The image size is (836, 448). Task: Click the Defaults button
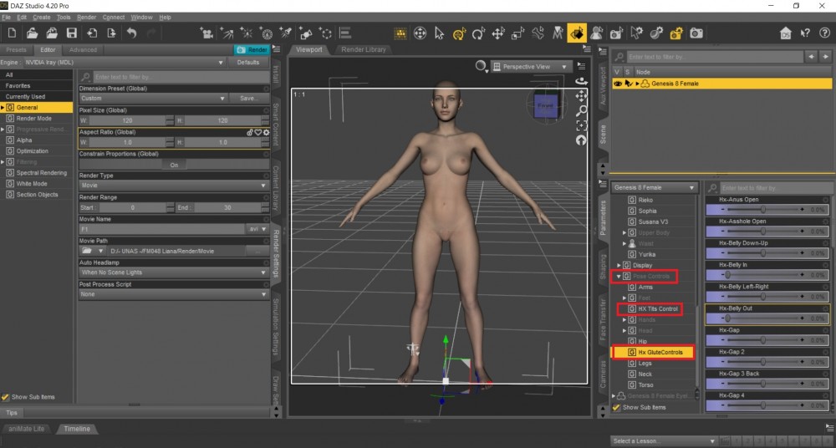248,63
